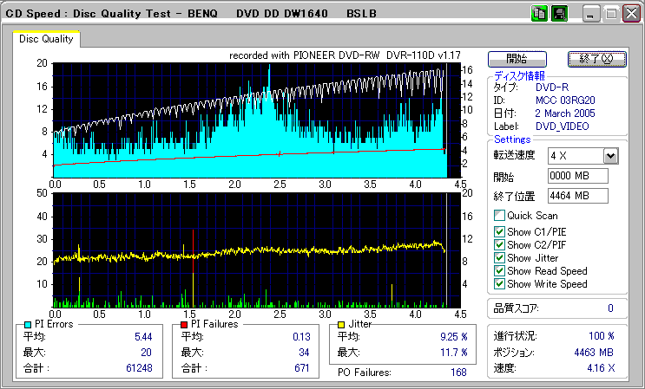Turn off Show Jitter checkbox
Viewport: 645px width, 389px height.
499,258
